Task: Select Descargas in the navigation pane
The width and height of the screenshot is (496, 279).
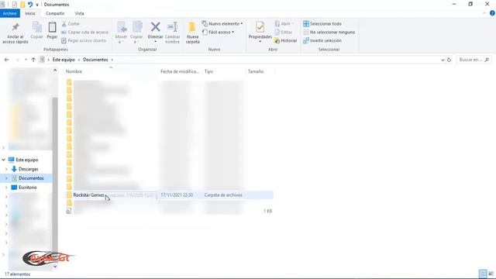Action: (28, 169)
